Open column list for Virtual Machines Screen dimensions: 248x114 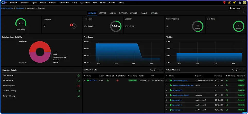click(240, 70)
